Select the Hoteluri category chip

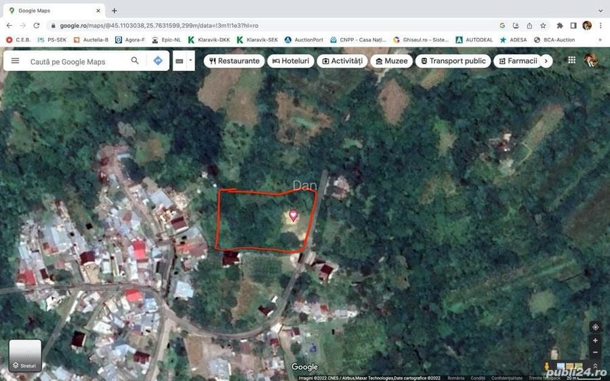click(291, 61)
